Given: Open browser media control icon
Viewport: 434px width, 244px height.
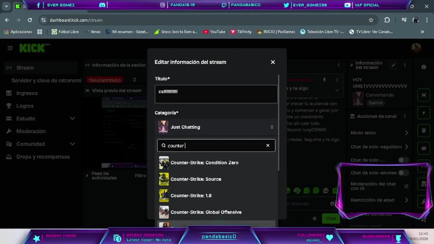Looking at the screenshot, I should (x=404, y=20).
